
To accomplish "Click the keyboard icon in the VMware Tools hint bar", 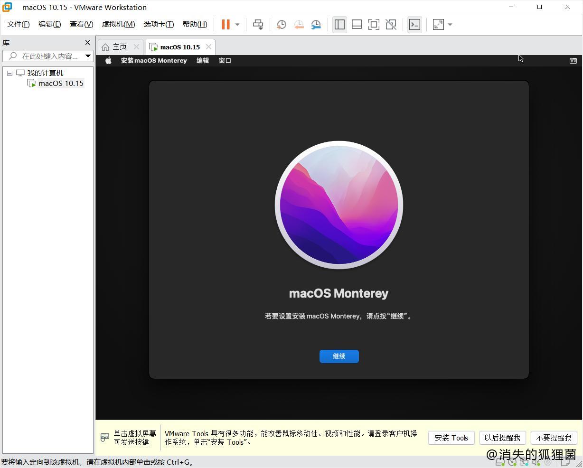I will (105, 437).
